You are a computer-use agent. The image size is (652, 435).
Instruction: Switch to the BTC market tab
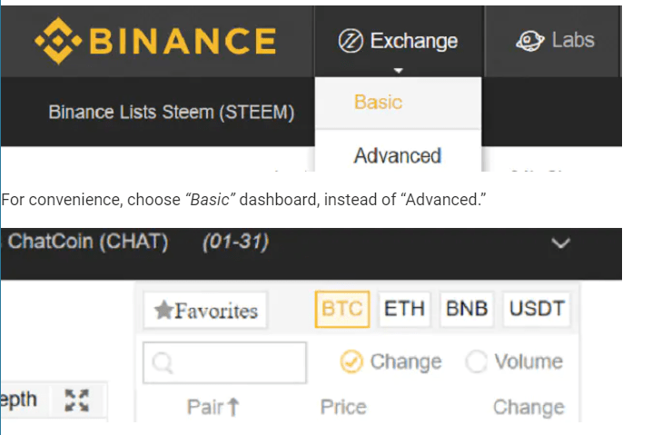click(x=342, y=309)
